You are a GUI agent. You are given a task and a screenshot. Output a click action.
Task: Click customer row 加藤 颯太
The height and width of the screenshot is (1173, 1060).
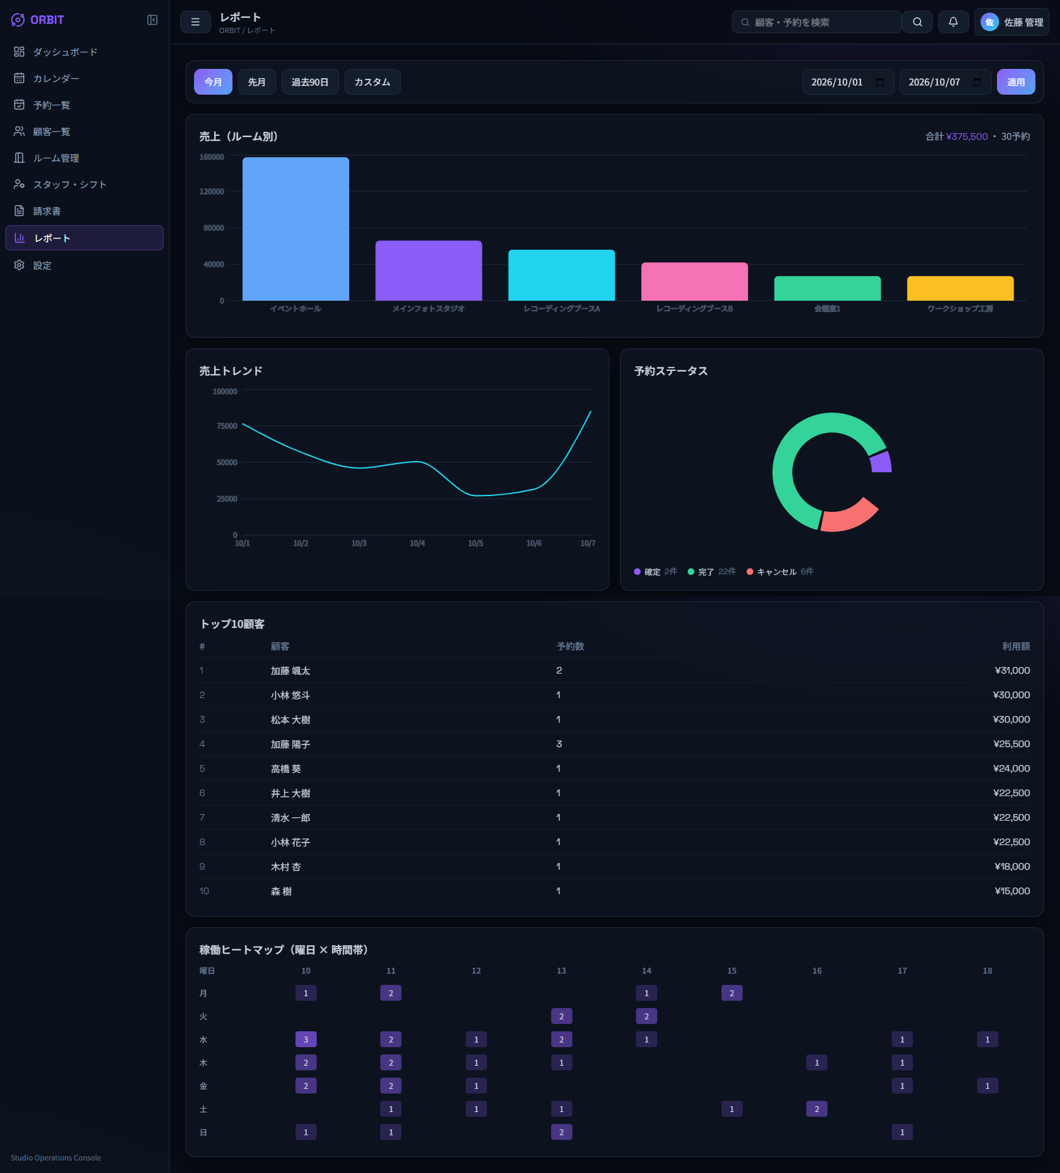coord(615,670)
